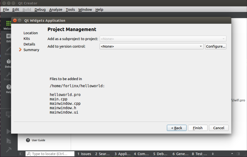Screen dimensions: 247x157
Task: Open Welcome mode in the sidebar
Action: click(x=8, y=24)
